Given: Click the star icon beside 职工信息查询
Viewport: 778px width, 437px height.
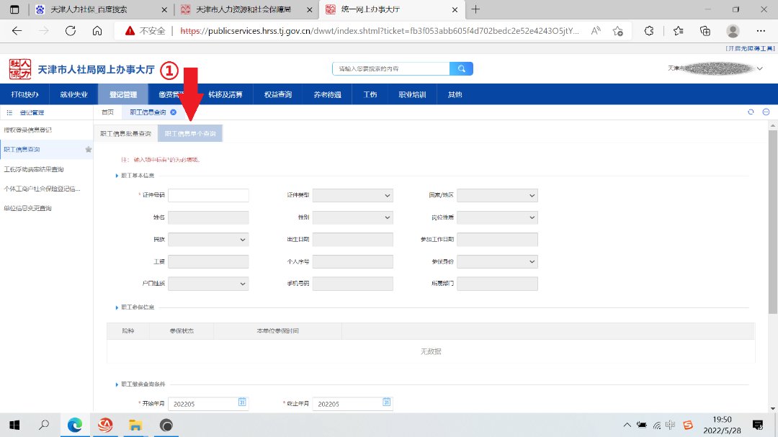Looking at the screenshot, I should pos(89,150).
